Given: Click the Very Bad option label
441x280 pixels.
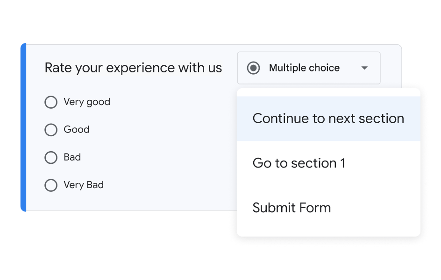Looking at the screenshot, I should 84,185.
